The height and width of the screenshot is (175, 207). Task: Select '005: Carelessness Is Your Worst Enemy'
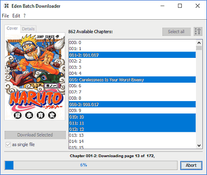[x=132, y=79]
